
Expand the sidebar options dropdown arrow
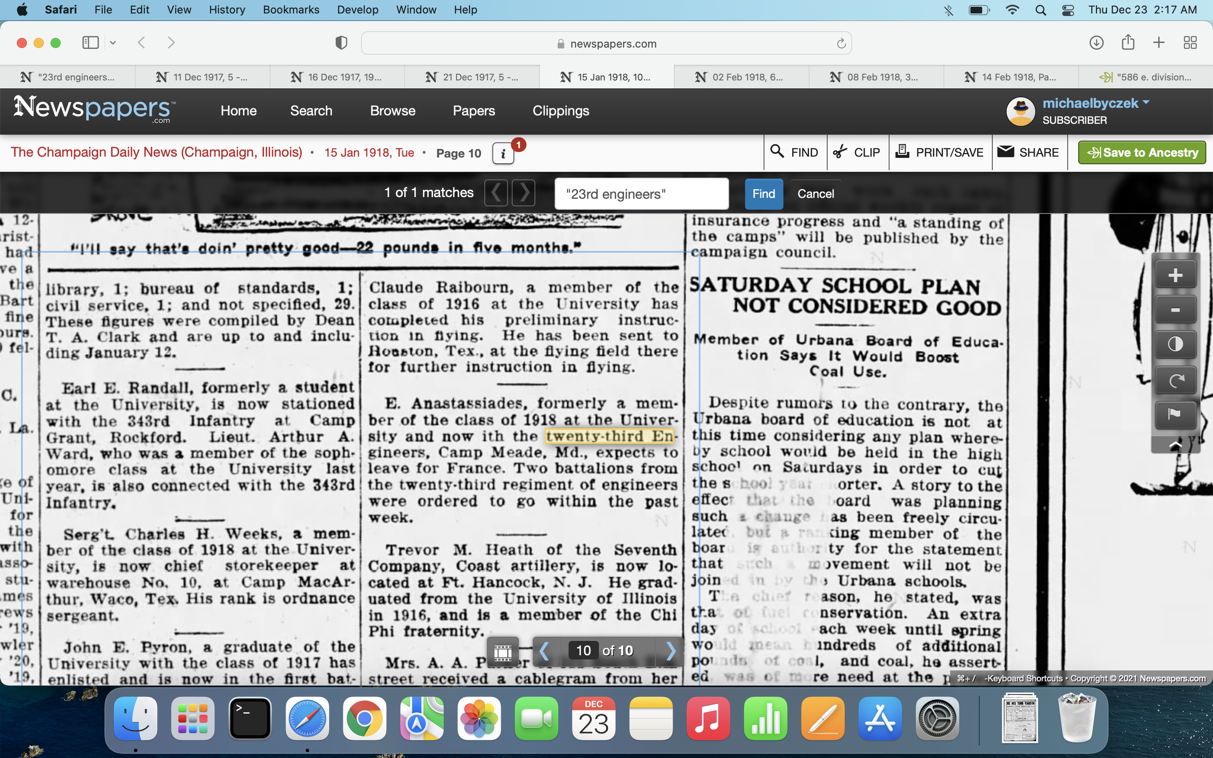point(113,43)
